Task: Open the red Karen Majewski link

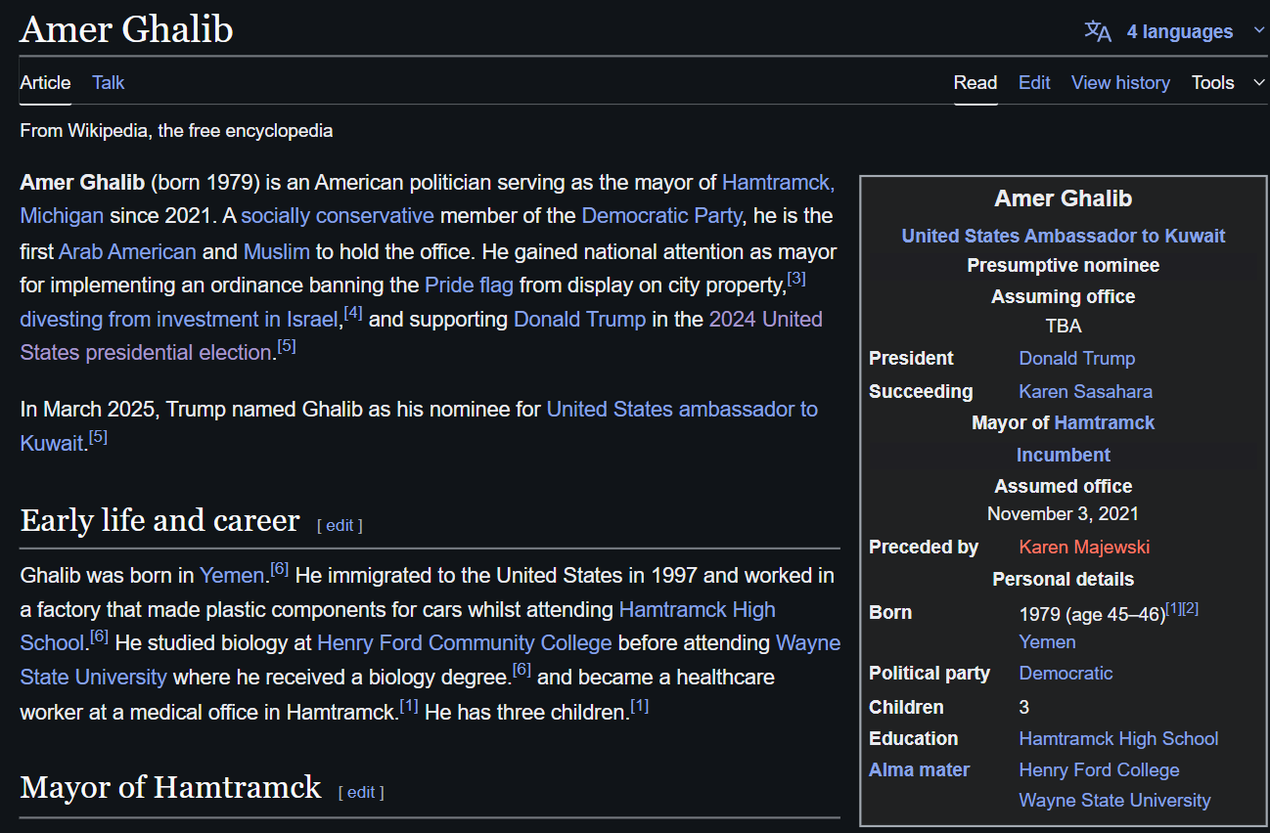Action: coord(1084,547)
